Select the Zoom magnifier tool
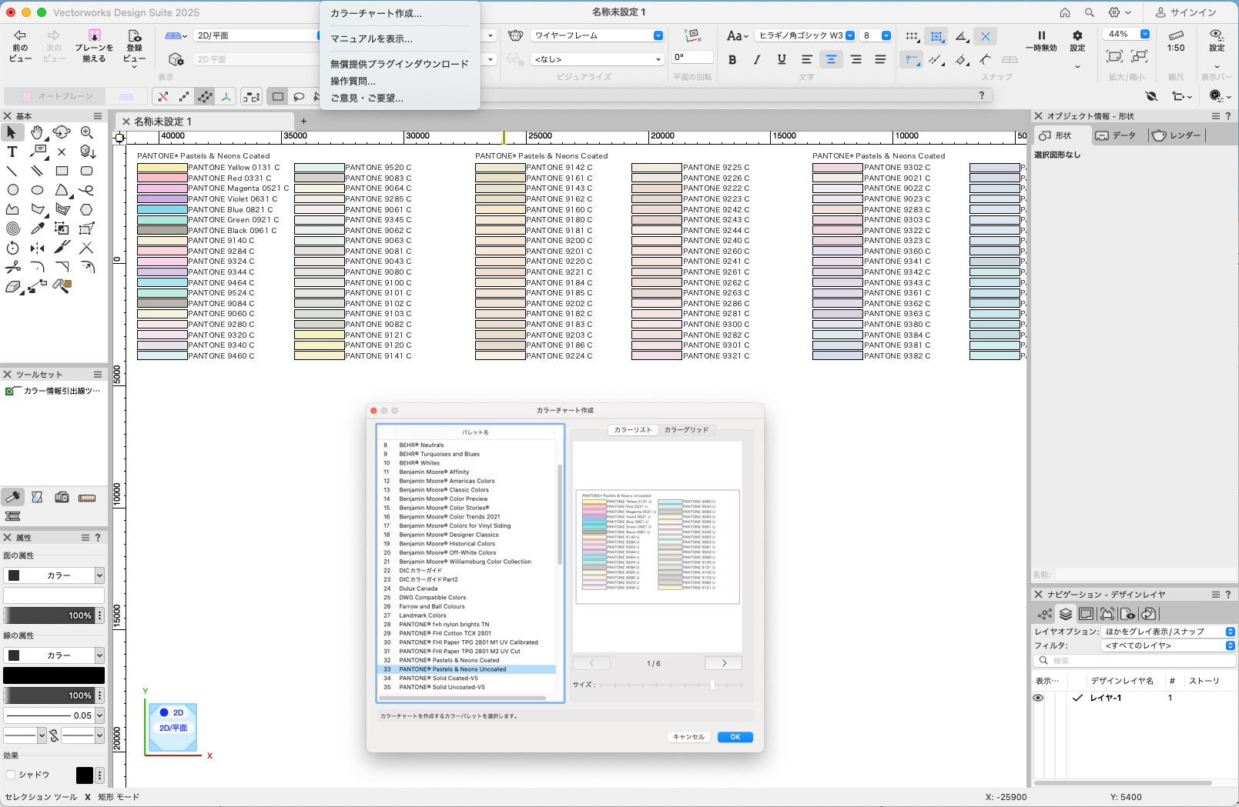 (x=86, y=132)
